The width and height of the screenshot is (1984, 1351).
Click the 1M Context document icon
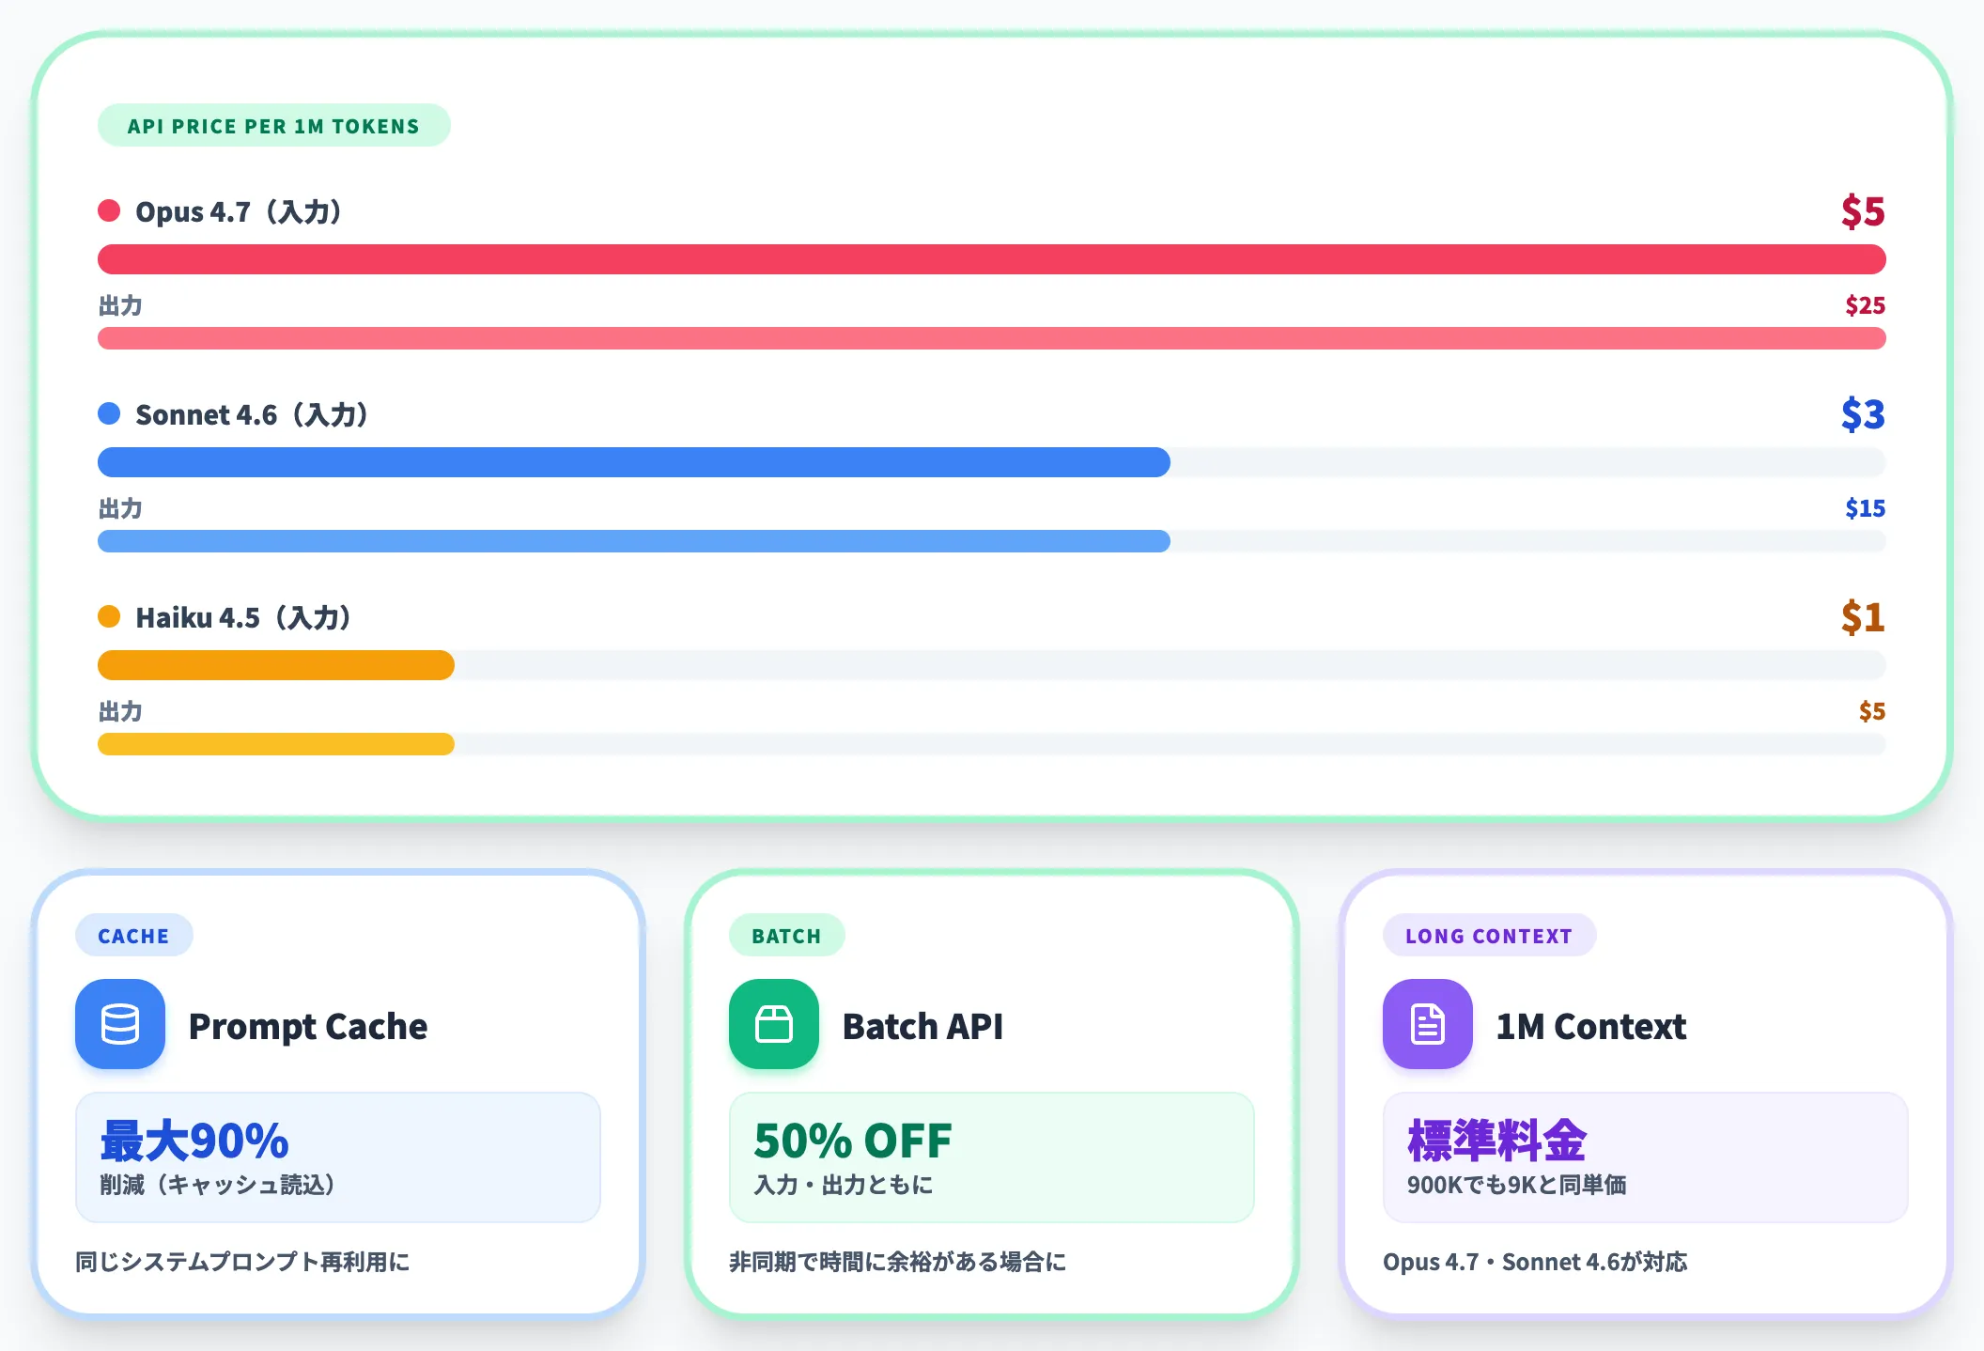[1428, 1024]
